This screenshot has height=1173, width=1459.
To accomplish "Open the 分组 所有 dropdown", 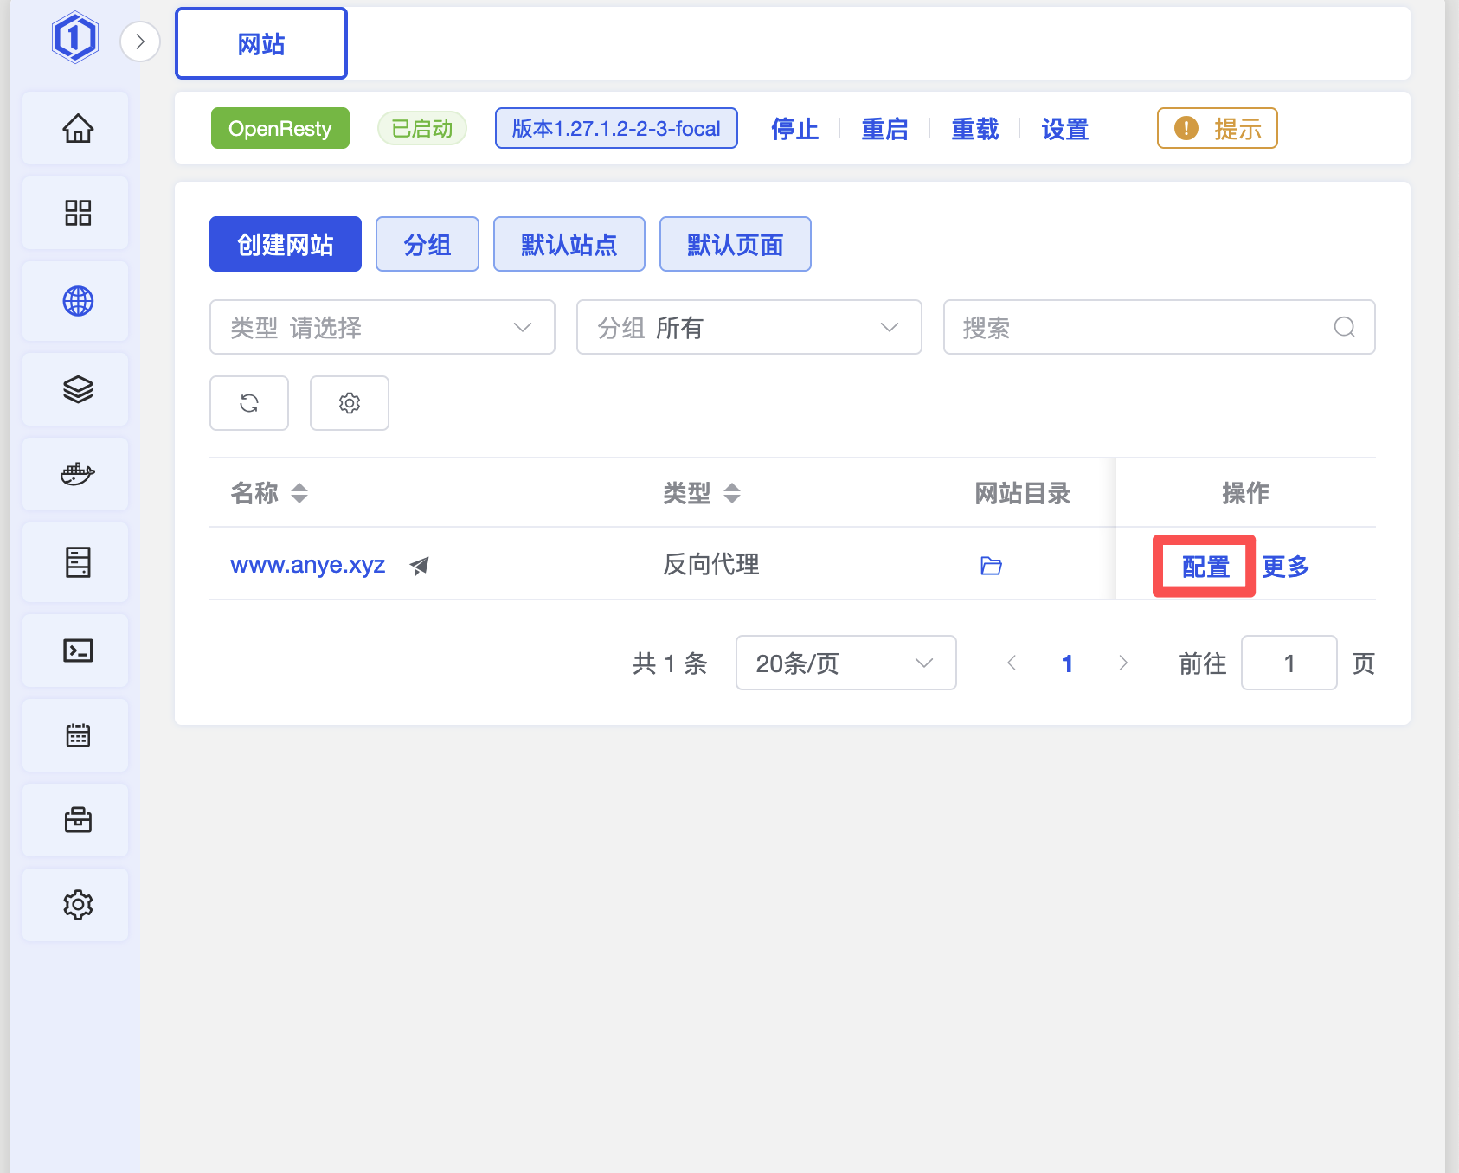I will coord(749,327).
